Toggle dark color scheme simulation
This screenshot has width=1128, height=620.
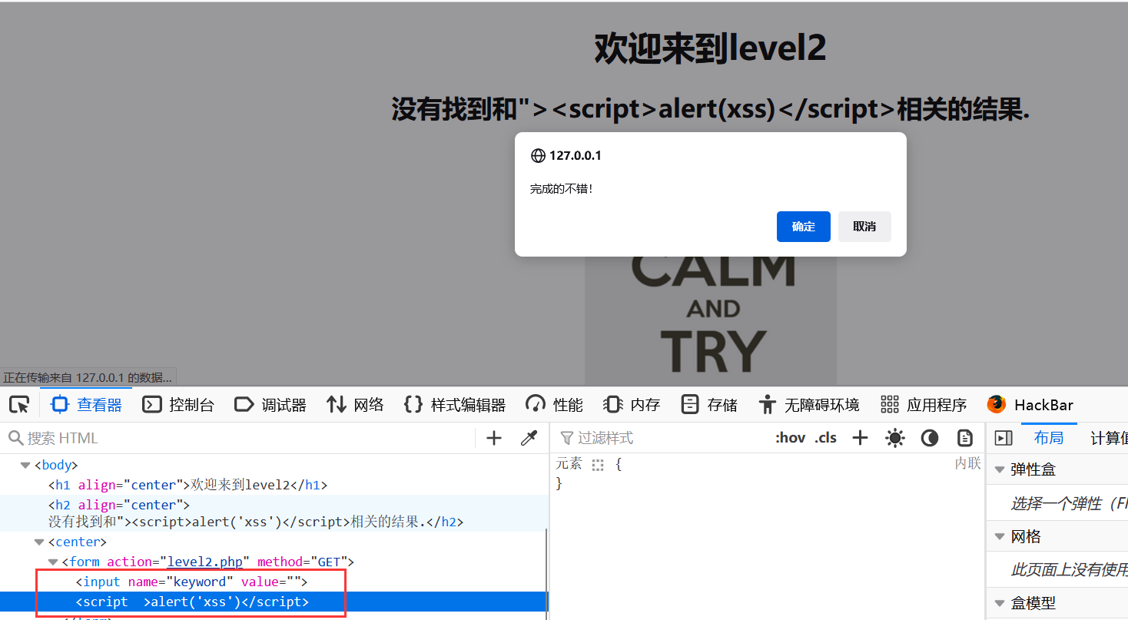(930, 438)
